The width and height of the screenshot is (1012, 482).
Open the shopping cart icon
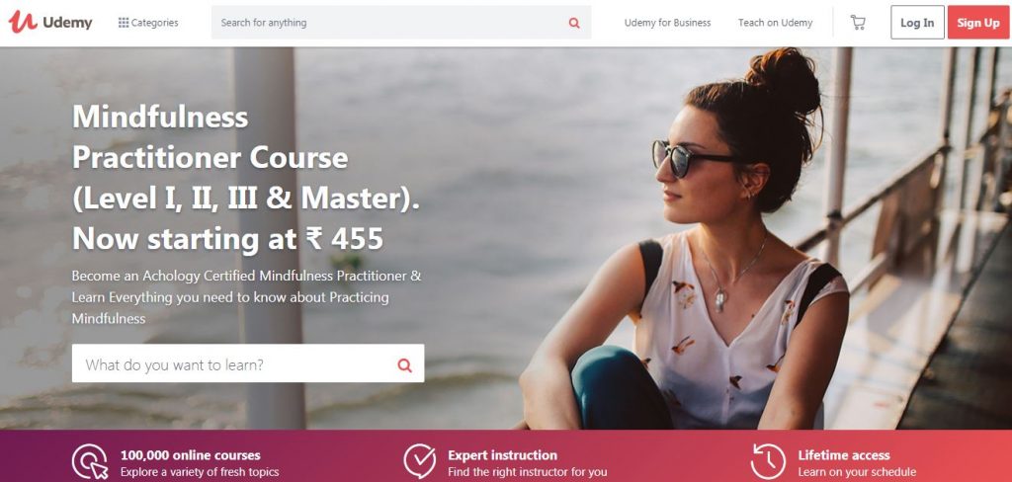point(858,23)
